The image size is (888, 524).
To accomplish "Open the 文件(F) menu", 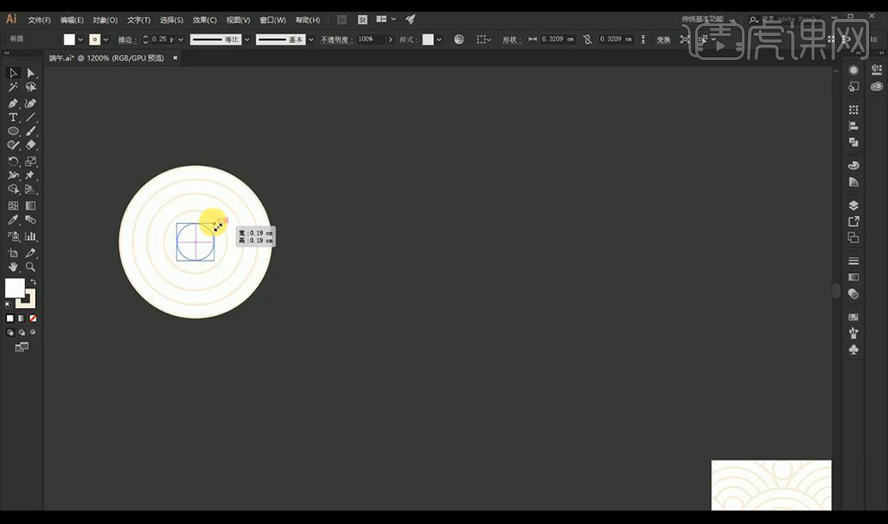I will [x=39, y=20].
